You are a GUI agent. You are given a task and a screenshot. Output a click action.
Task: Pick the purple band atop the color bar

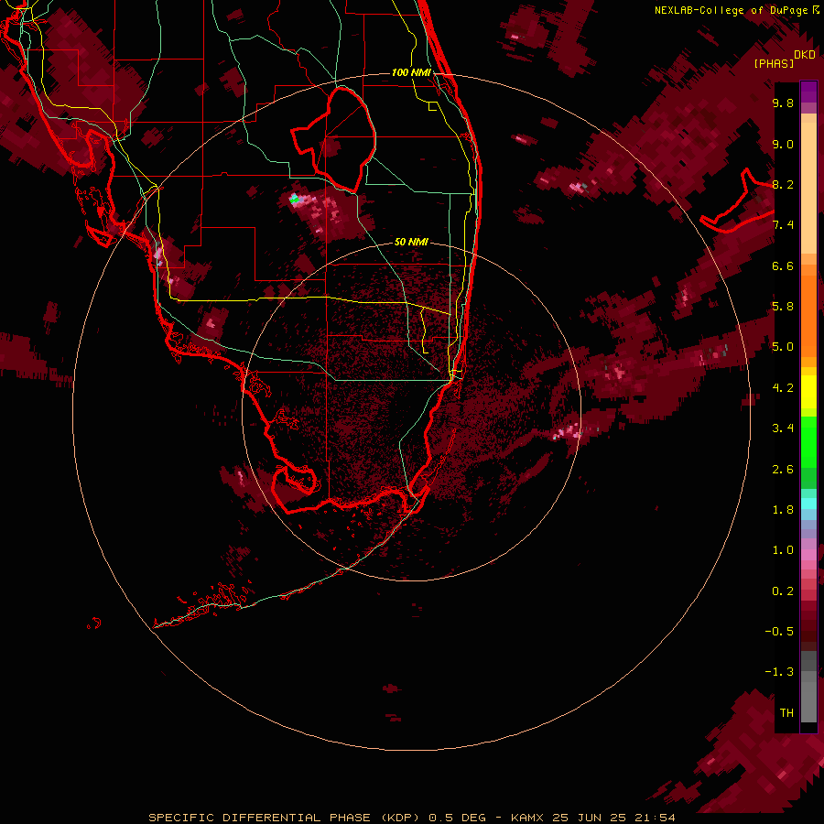click(808, 92)
